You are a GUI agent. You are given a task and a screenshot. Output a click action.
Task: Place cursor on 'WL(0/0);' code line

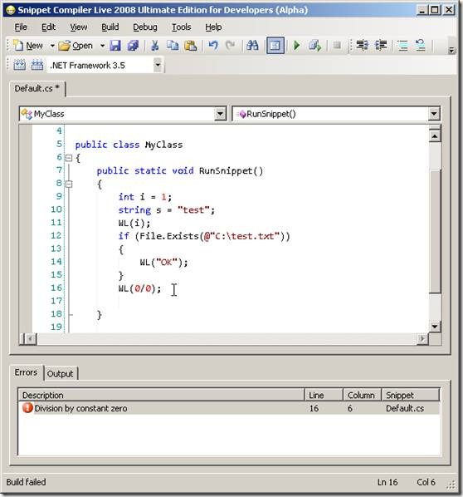click(139, 288)
